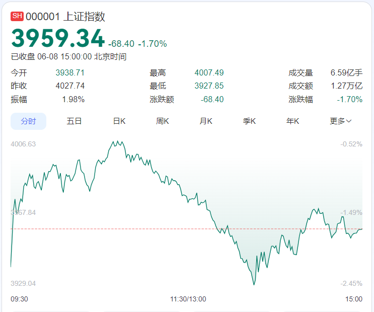
Task: Click the 涨跌幅 value -1.70% in table
Action: [x=350, y=99]
